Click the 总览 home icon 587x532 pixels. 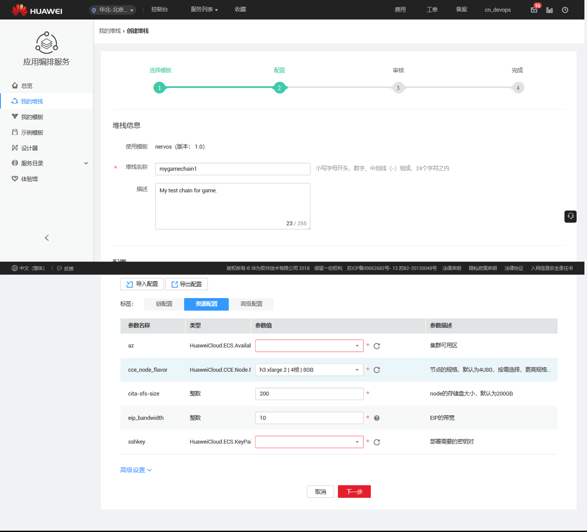(15, 85)
